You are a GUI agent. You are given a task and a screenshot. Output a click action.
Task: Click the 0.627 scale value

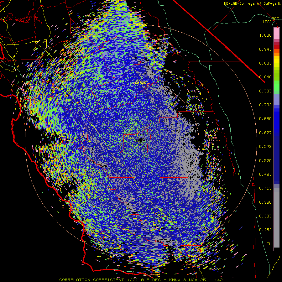pyautogui.click(x=265, y=133)
